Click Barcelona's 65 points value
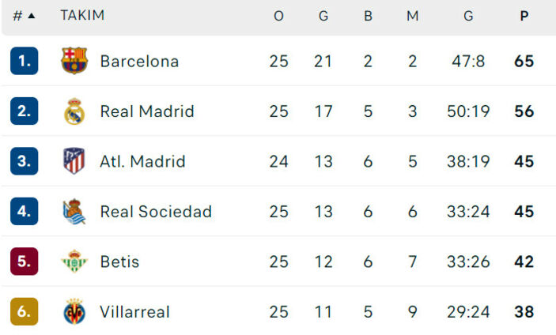 524,61
